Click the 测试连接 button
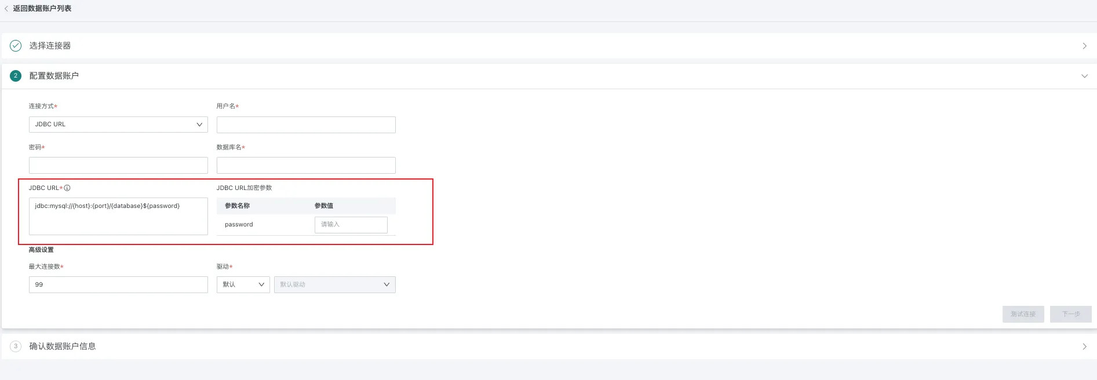This screenshot has height=380, width=1097. (x=1023, y=314)
